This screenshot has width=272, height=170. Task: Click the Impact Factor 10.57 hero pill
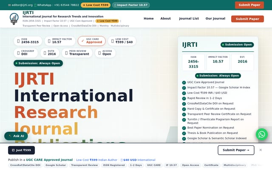(60, 41)
